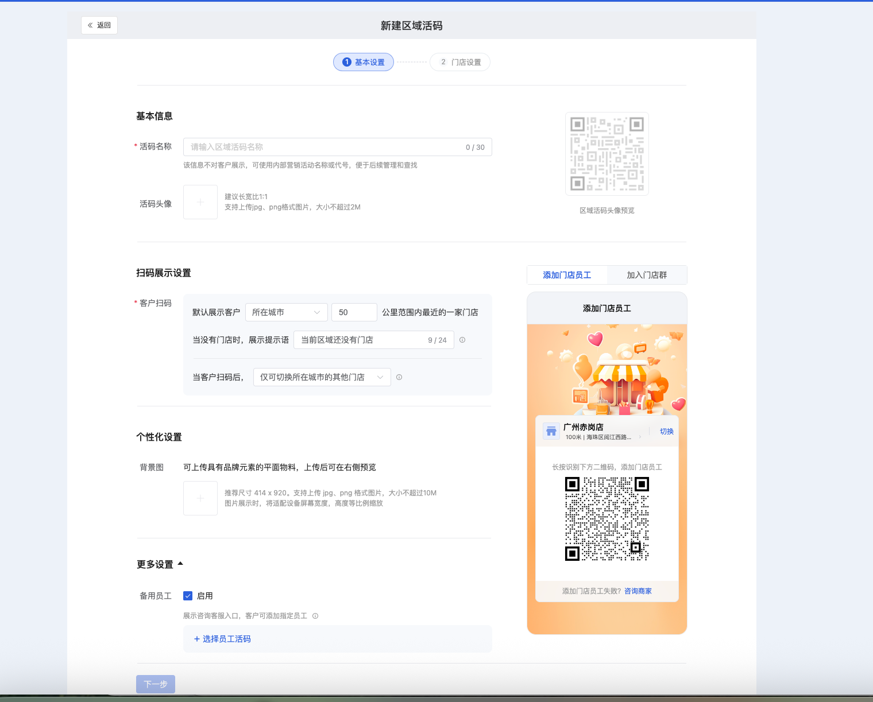
Task: Click the info icon after 展示咨询客服入口 hint
Action: [x=315, y=616]
